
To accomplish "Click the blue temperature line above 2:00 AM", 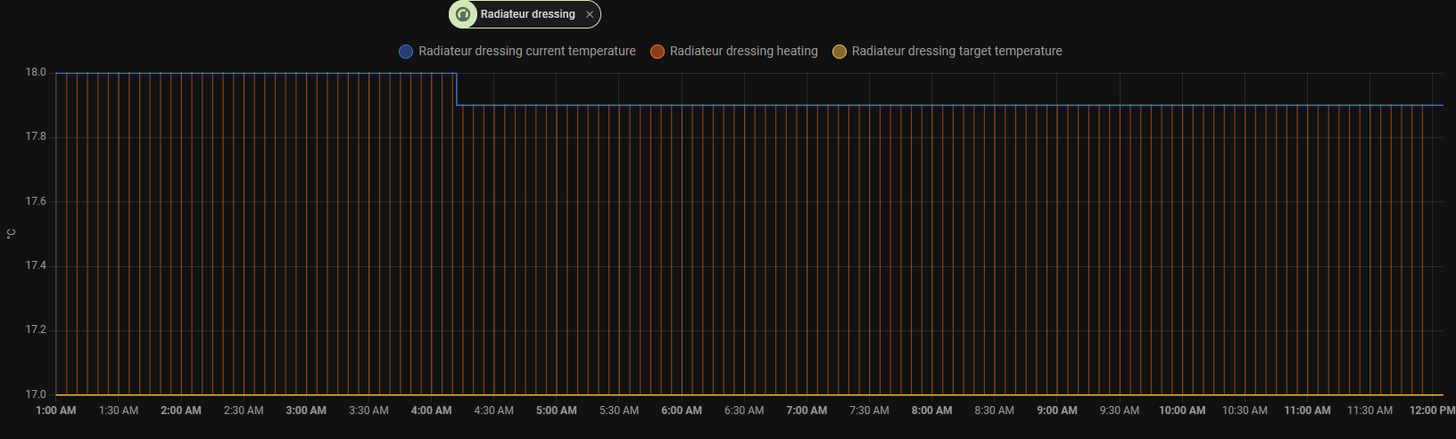I will coord(181,73).
